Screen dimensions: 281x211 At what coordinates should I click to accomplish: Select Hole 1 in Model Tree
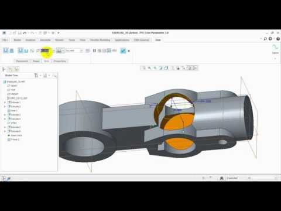(x=12, y=111)
